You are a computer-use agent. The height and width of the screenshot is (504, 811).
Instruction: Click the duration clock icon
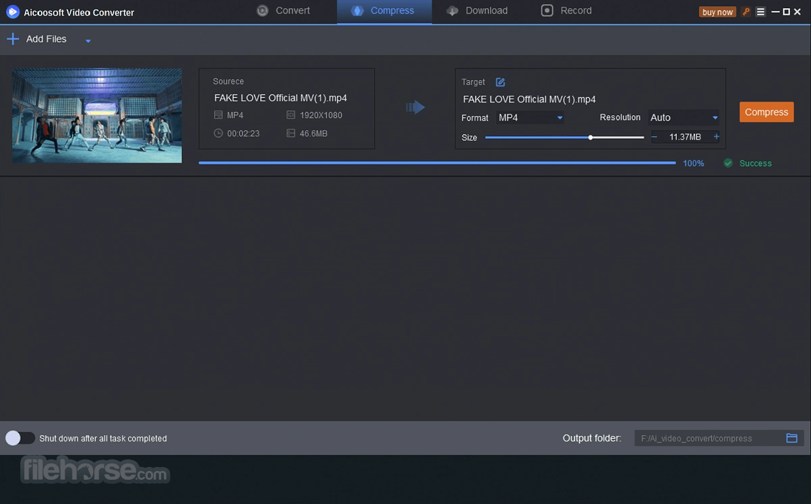point(218,133)
